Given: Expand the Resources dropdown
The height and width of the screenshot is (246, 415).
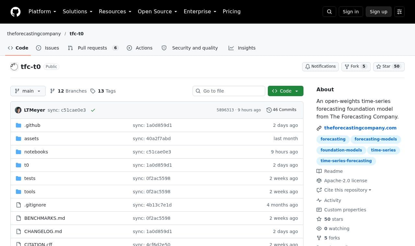Looking at the screenshot, I should click(115, 12).
